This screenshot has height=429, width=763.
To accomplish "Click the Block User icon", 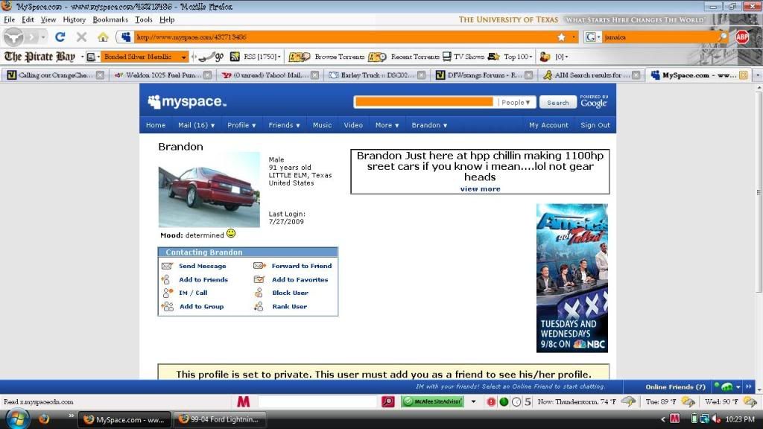I will pyautogui.click(x=259, y=293).
